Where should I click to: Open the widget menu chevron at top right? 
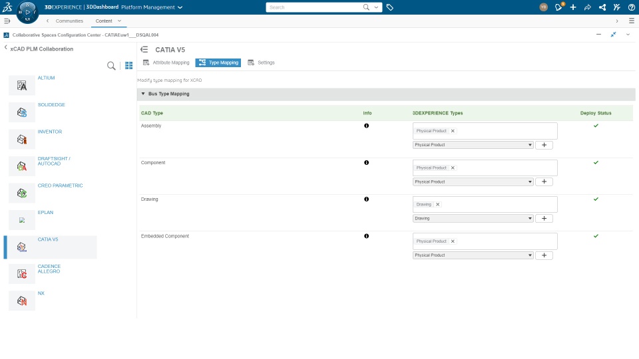coord(628,35)
